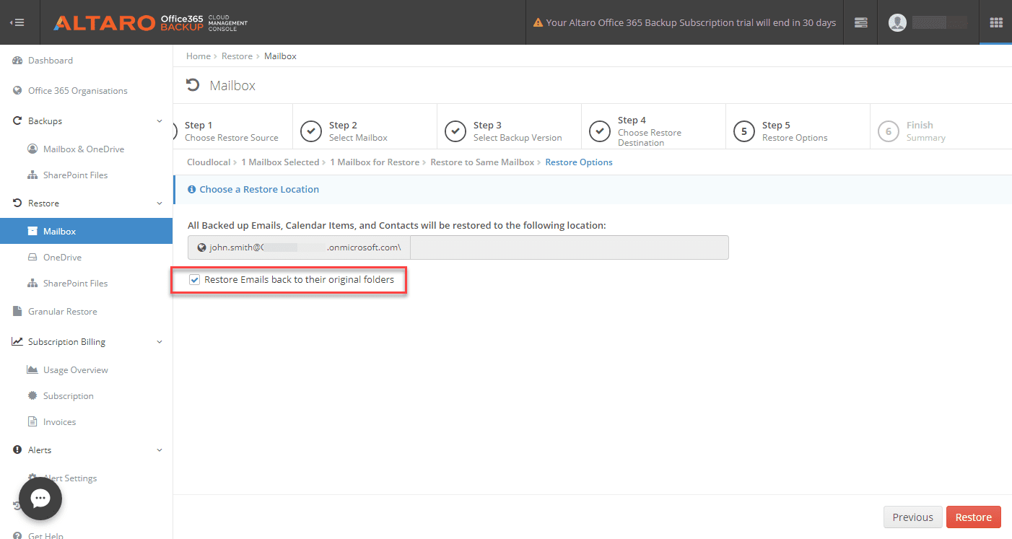The width and height of the screenshot is (1012, 539).
Task: Select OneDrive under Restore menu
Action: coord(62,258)
